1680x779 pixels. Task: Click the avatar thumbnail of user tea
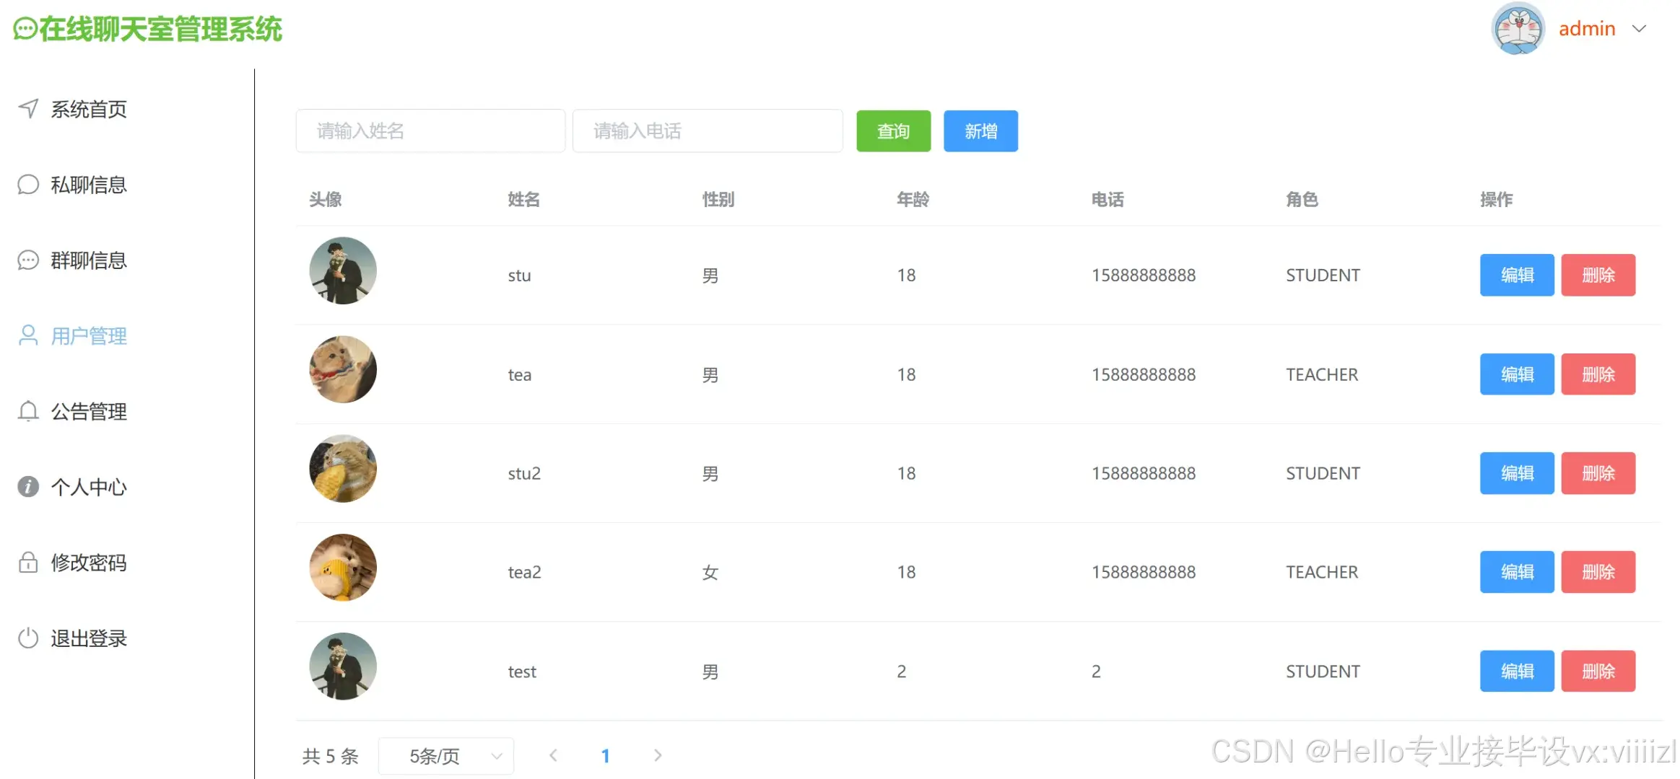coord(343,369)
